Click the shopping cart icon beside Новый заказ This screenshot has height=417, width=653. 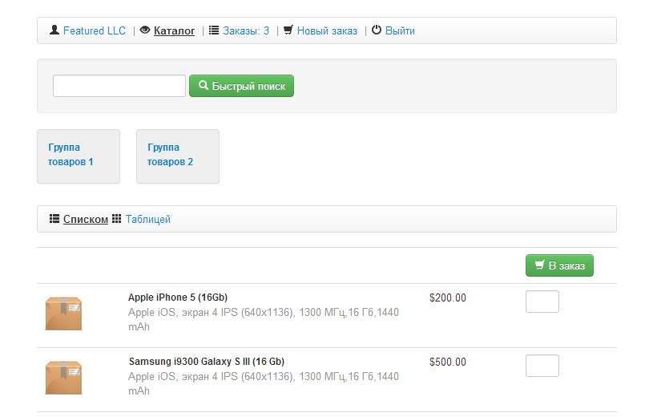[x=288, y=30]
